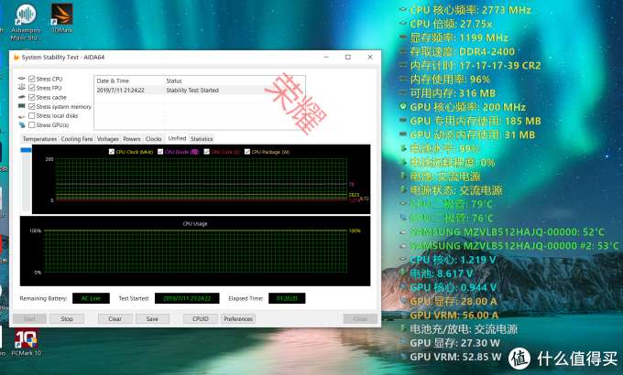
Task: Switch to the Temperatures tab
Action: pos(39,139)
